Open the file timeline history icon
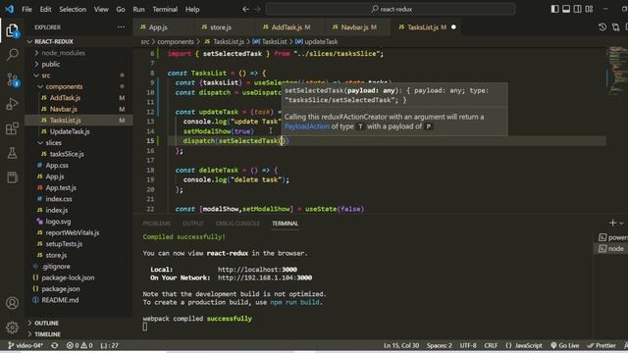The image size is (628, 353). 602,27
